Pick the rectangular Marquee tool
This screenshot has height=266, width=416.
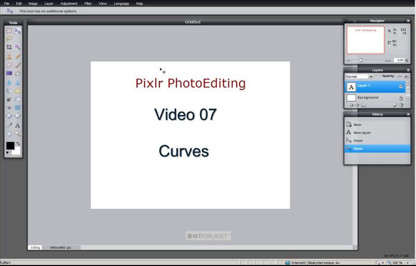click(9, 31)
